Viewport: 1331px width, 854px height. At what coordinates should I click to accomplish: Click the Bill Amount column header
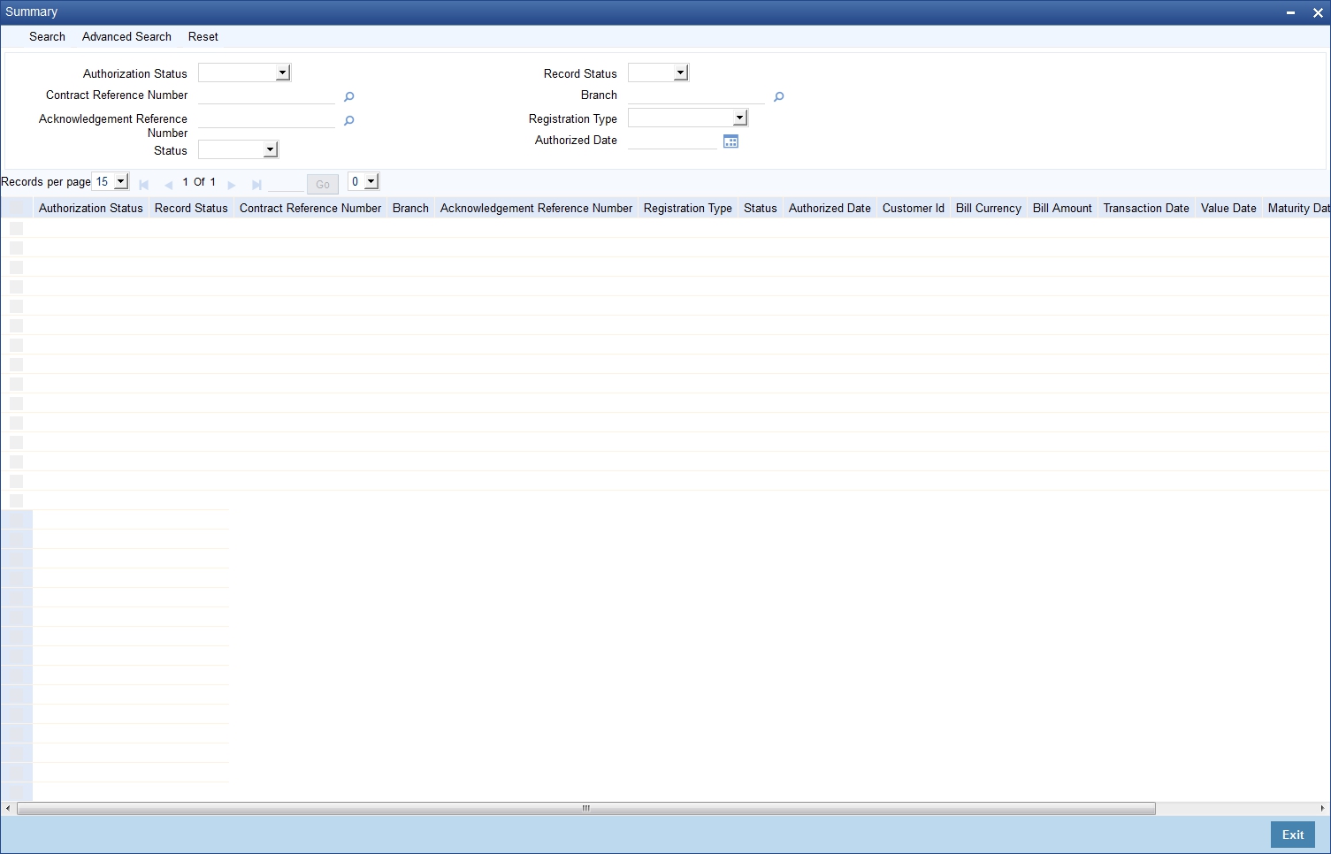point(1062,208)
